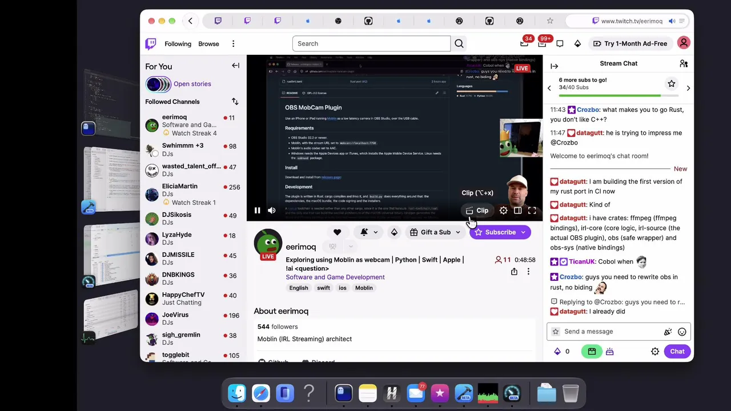This screenshot has height=411, width=731.
Task: Click the purple Chat send button
Action: [677, 352]
